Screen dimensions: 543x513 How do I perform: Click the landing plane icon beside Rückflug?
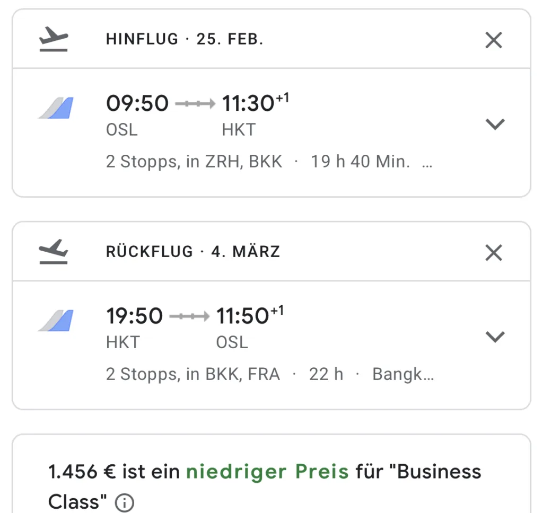54,252
